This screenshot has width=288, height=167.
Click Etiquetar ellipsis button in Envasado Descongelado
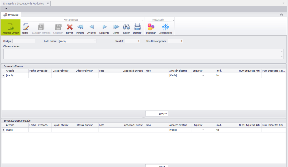(x=203, y=130)
